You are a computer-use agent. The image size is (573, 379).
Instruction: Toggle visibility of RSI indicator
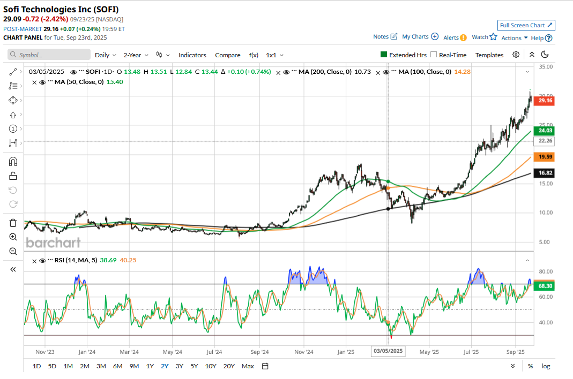42,261
